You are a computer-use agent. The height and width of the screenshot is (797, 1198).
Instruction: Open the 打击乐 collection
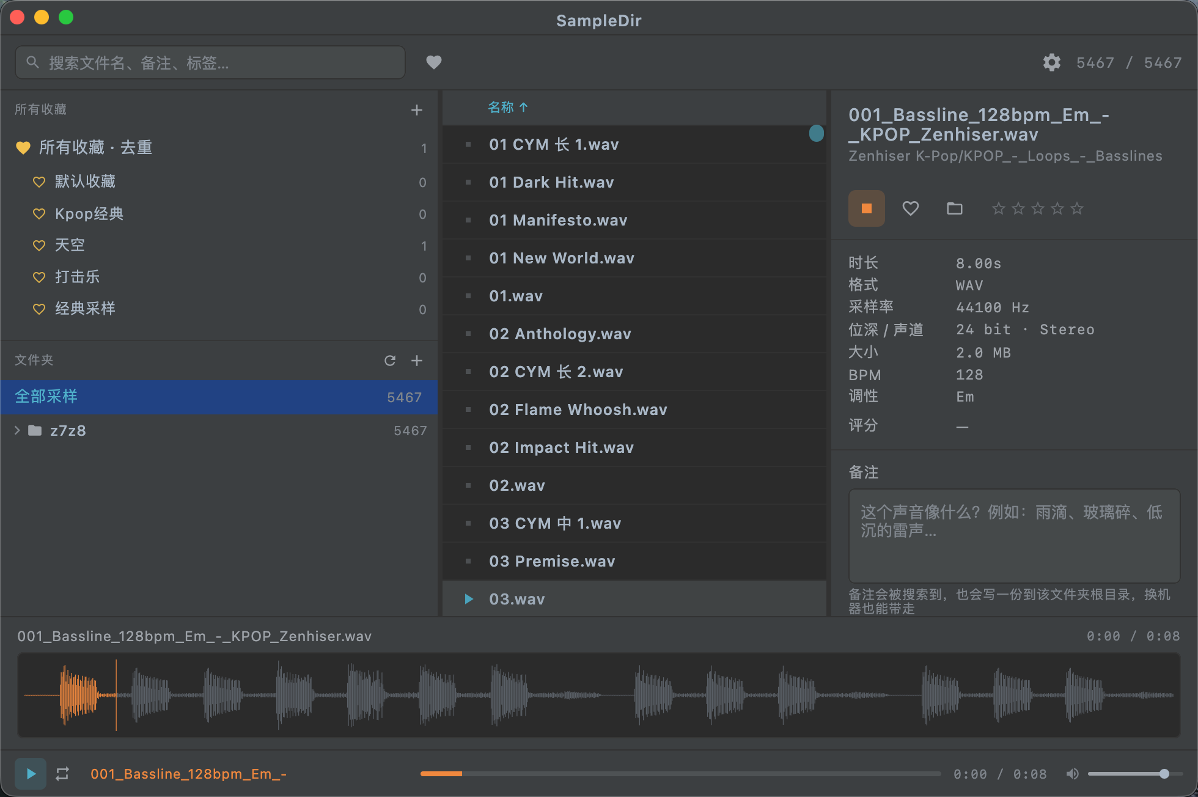(219, 277)
